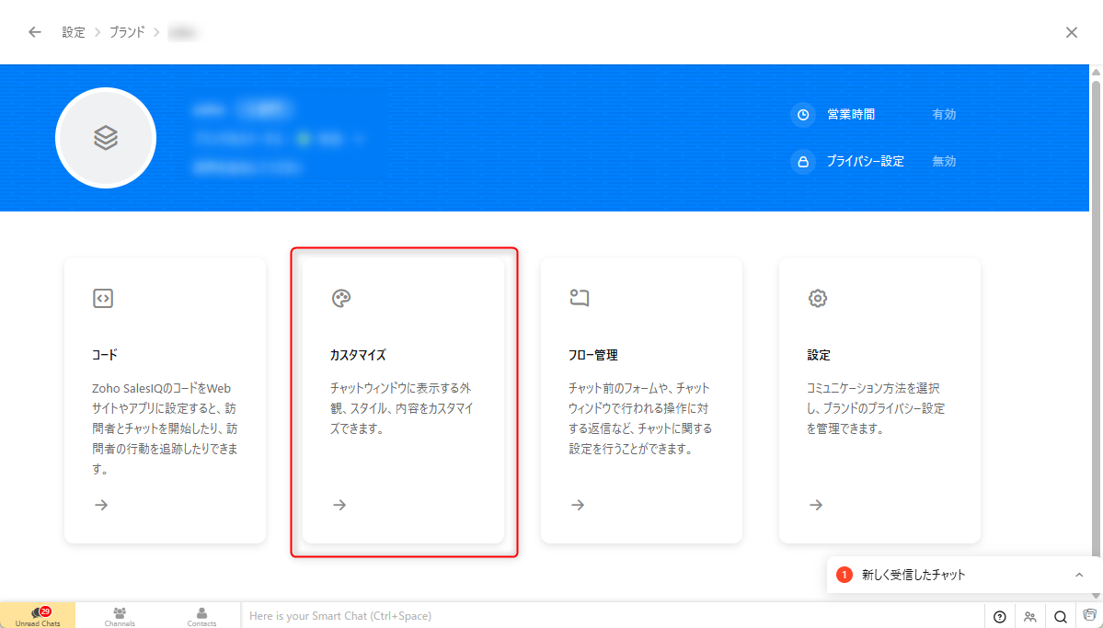Click the 設定 card gear icon
This screenshot has width=1103, height=628.
point(817,298)
